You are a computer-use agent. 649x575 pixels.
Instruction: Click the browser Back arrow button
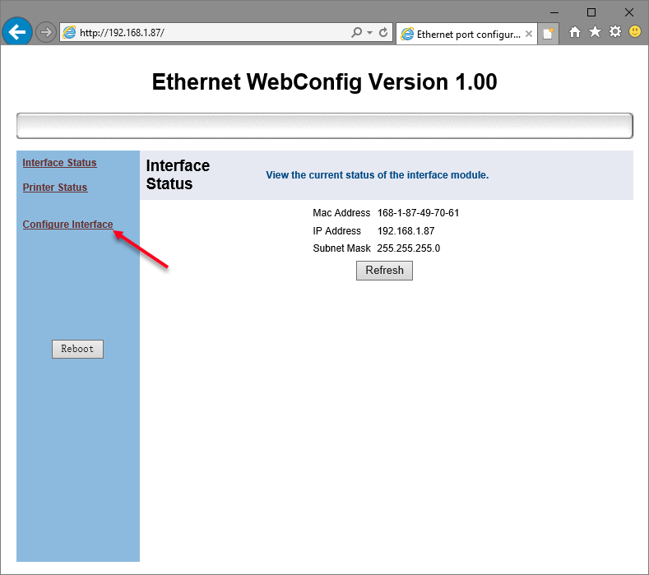(16, 32)
